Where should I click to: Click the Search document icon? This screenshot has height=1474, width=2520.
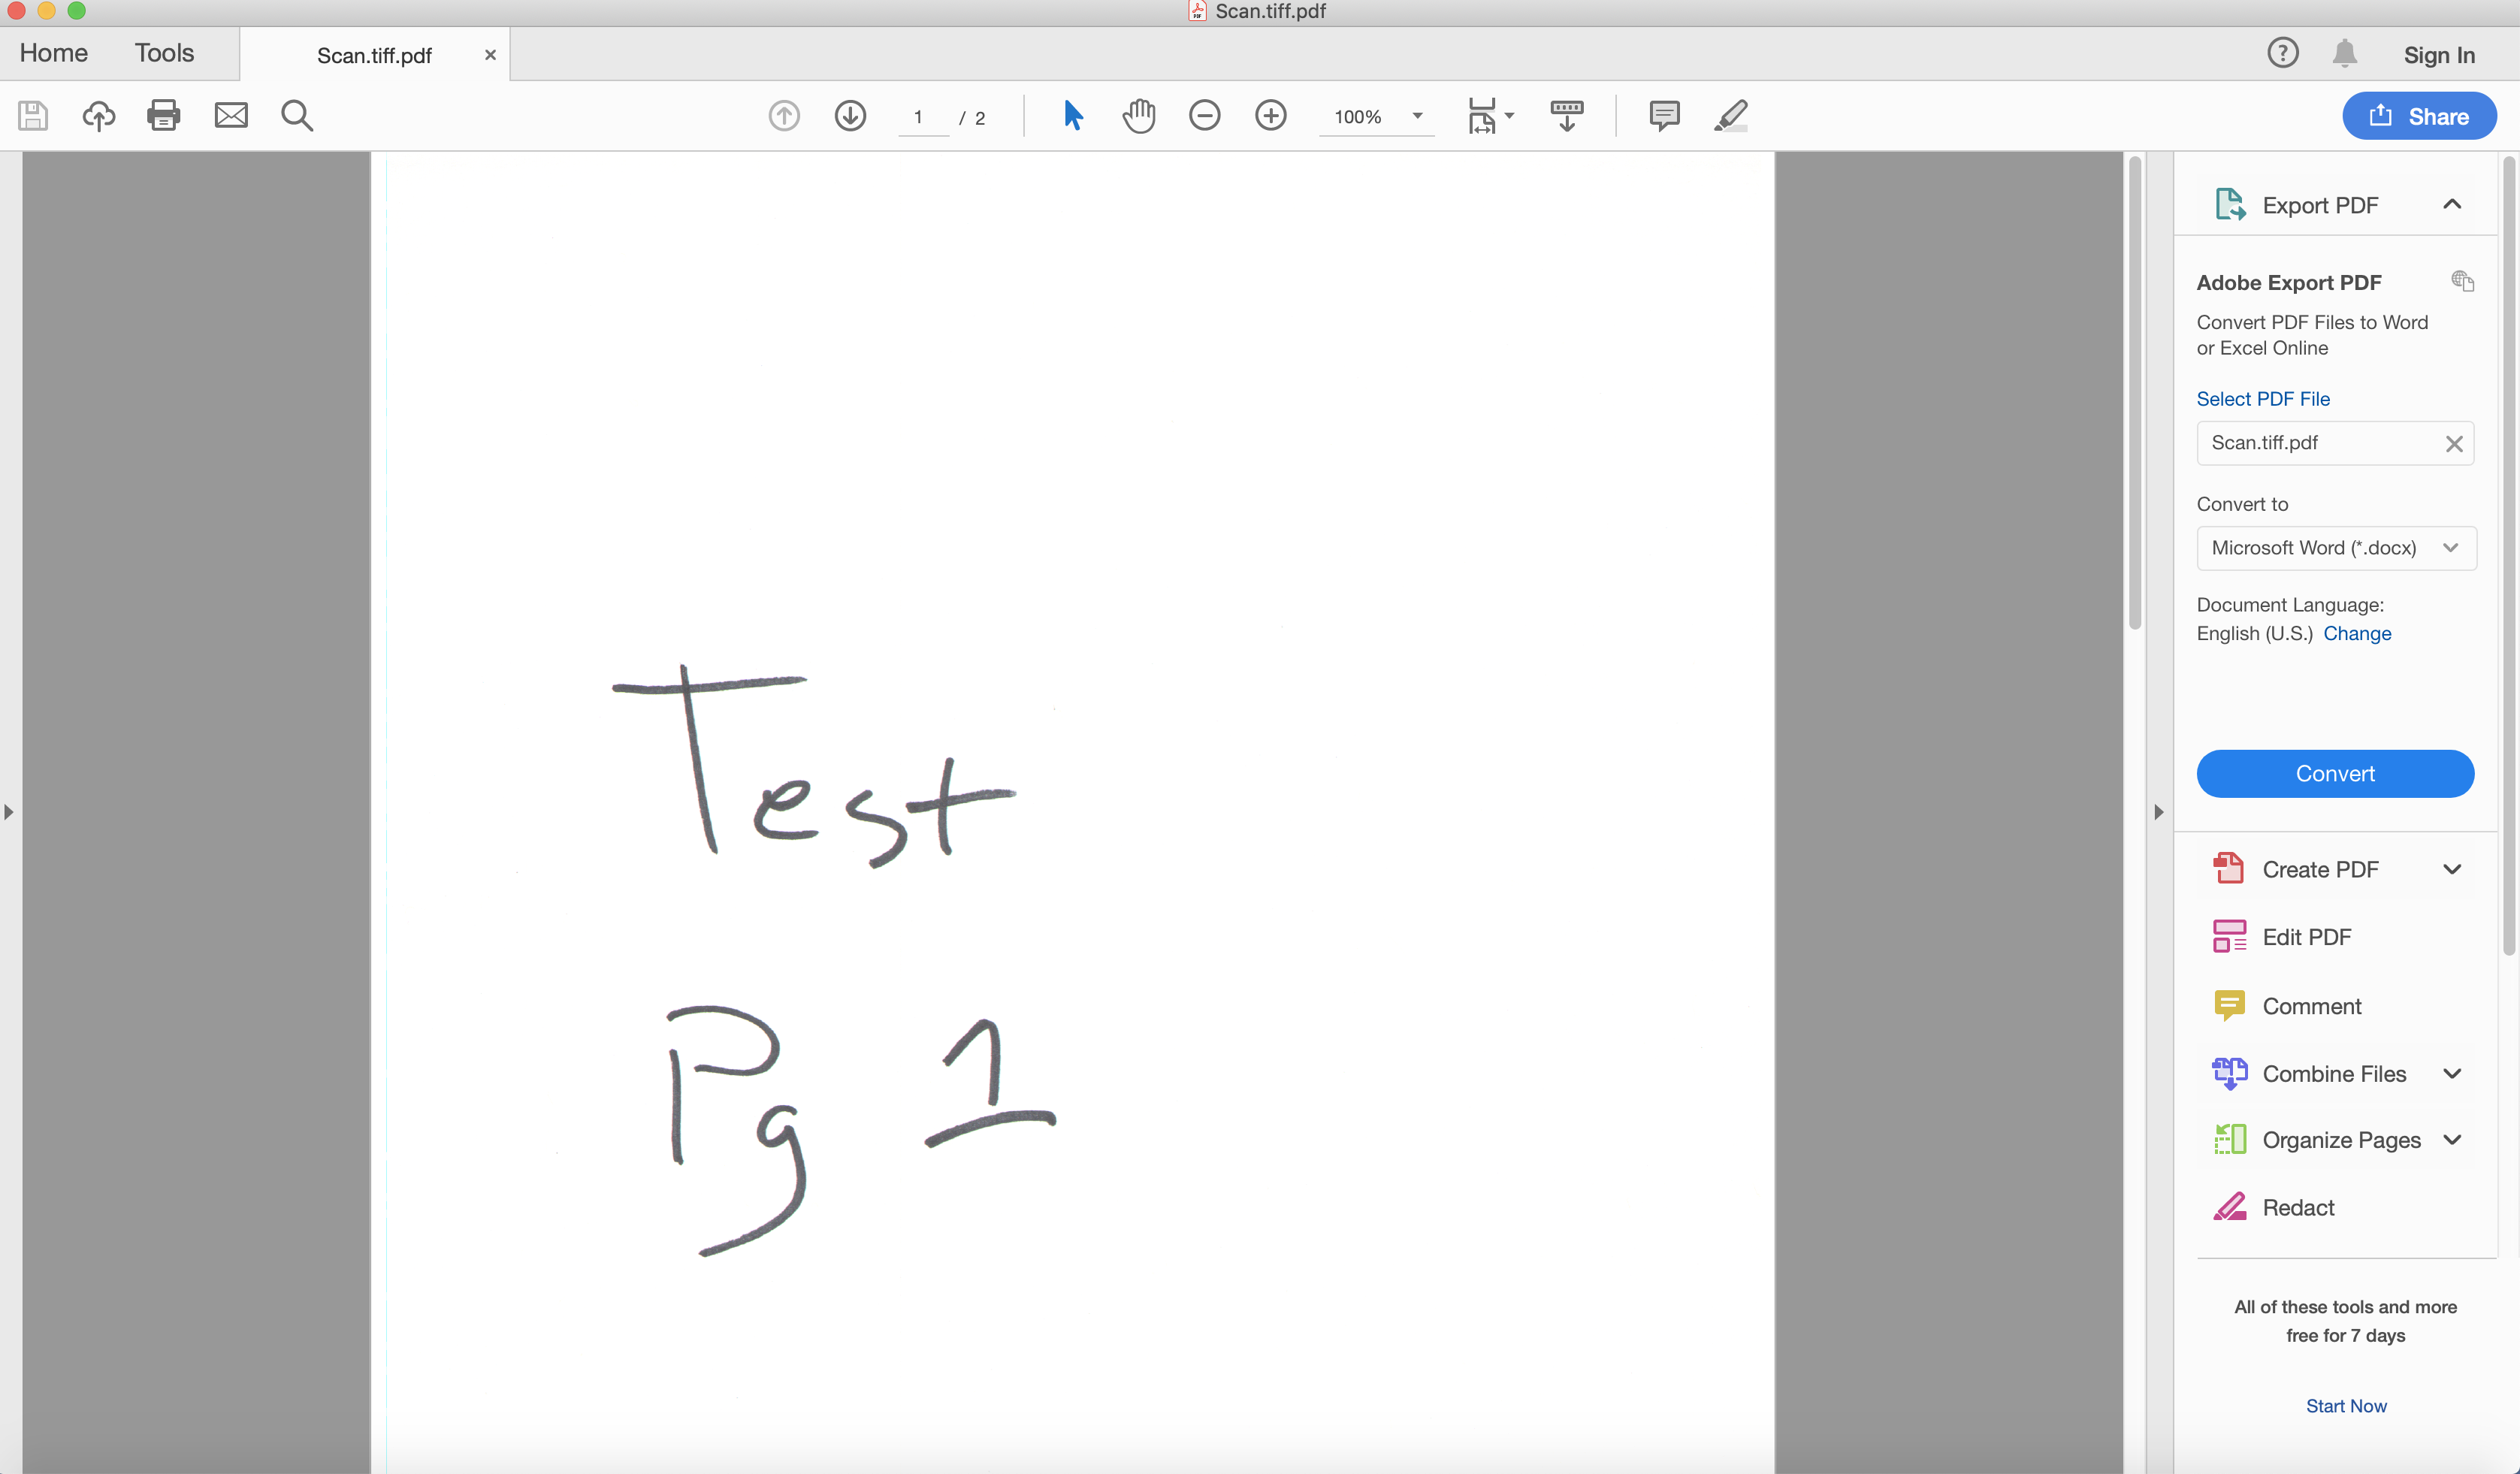pyautogui.click(x=297, y=116)
